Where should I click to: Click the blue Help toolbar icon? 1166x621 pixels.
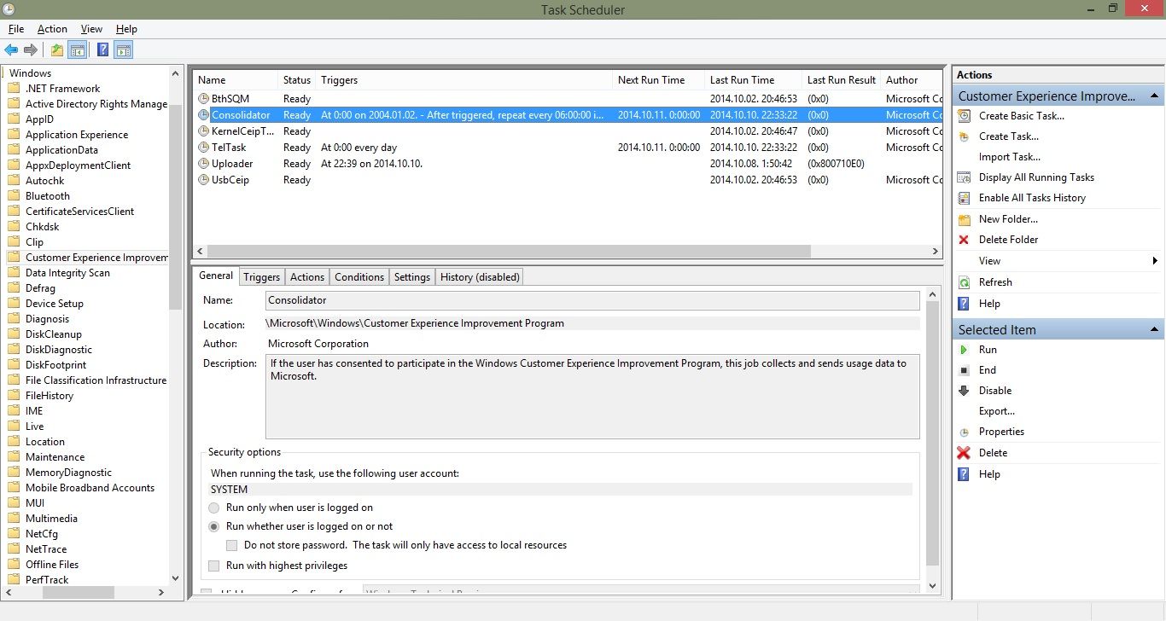[102, 50]
